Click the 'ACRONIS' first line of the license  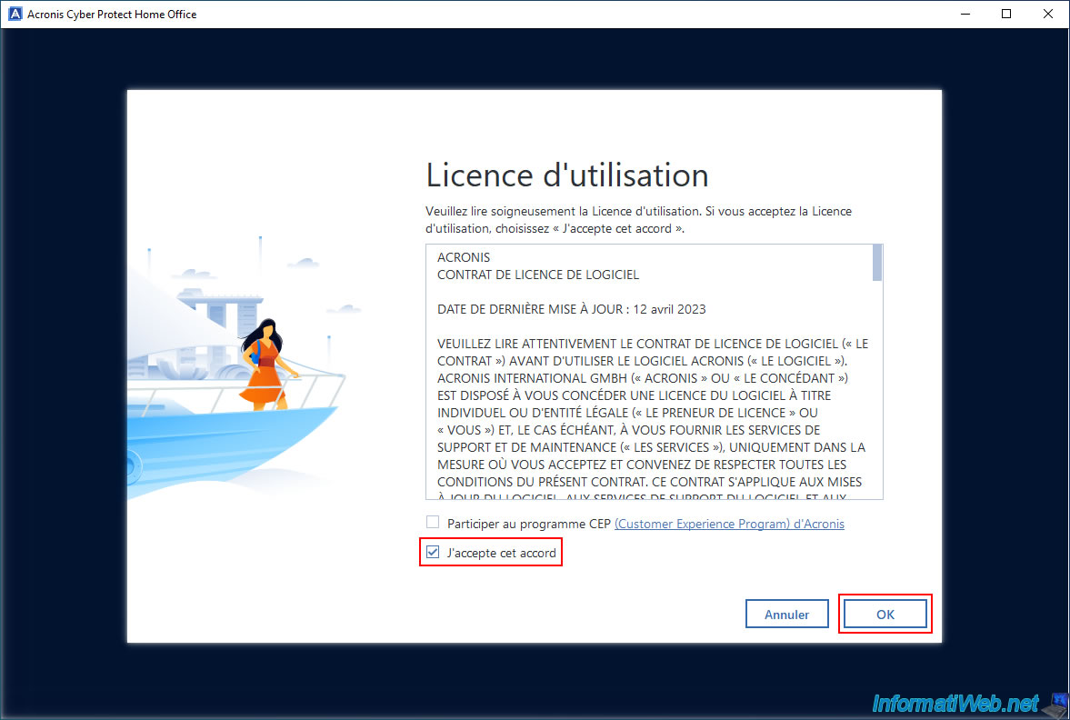point(464,257)
